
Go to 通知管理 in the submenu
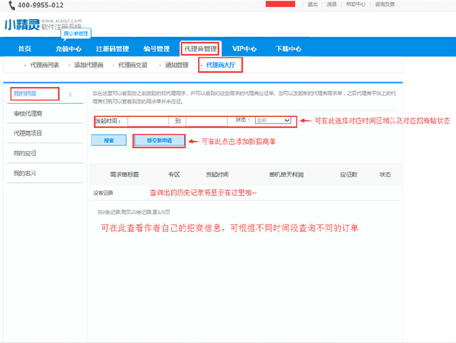click(x=177, y=65)
